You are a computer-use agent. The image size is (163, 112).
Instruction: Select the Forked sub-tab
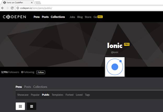pyautogui.click(x=69, y=95)
